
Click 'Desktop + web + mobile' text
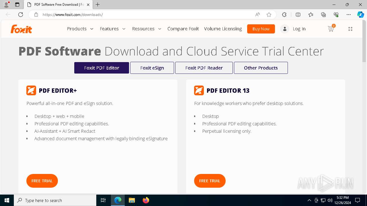coord(59,116)
